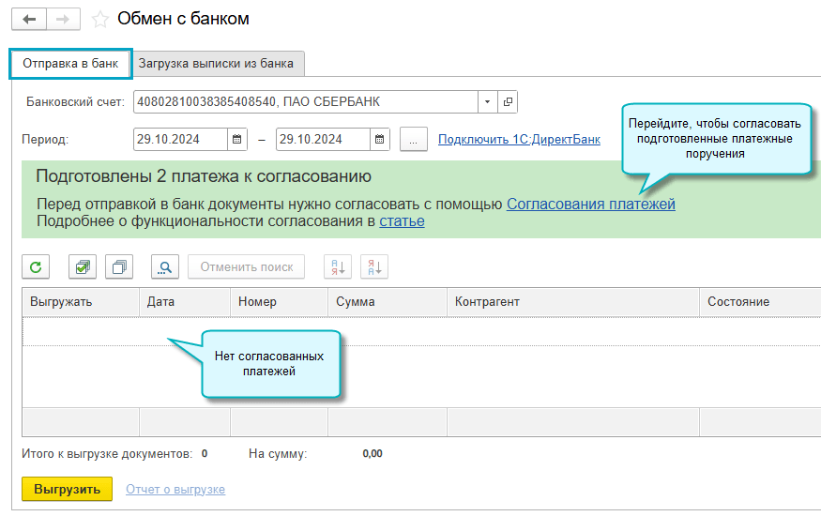Image resolution: width=821 pixels, height=516 pixels.
Task: Refresh the payments list
Action: (x=36, y=267)
